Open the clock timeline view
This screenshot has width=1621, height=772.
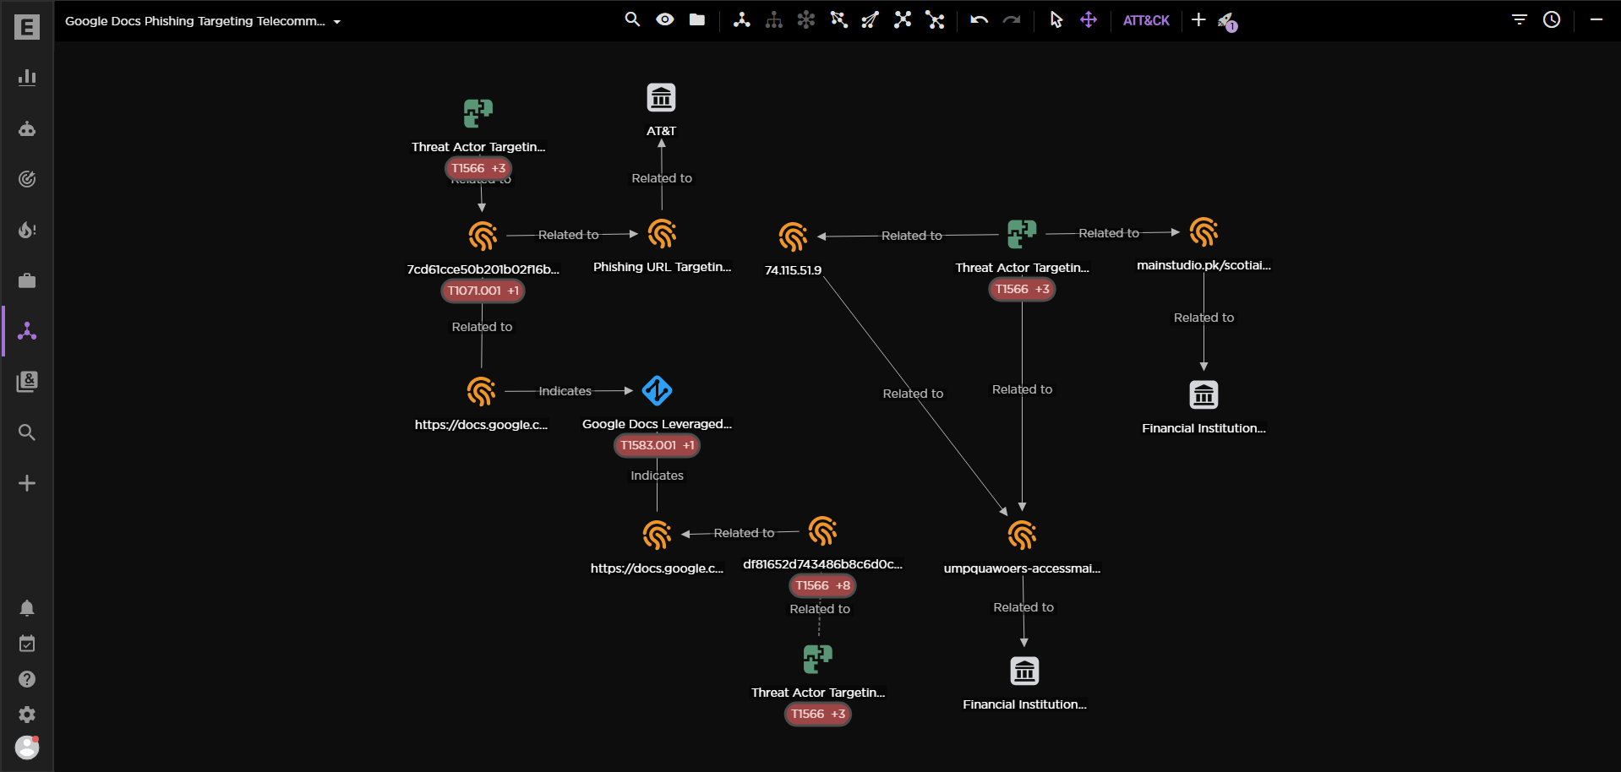(1551, 19)
